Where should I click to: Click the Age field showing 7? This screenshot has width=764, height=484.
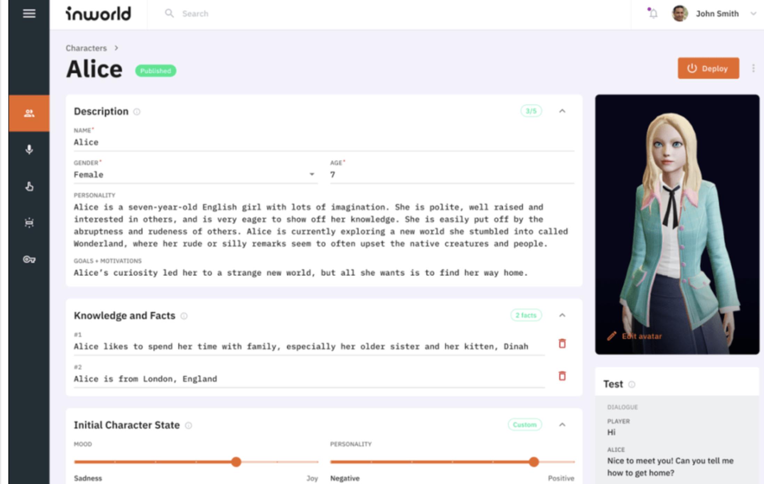click(452, 175)
